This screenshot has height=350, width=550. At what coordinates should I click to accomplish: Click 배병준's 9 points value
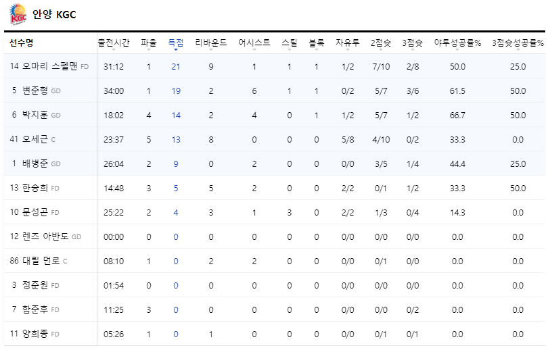coord(176,164)
